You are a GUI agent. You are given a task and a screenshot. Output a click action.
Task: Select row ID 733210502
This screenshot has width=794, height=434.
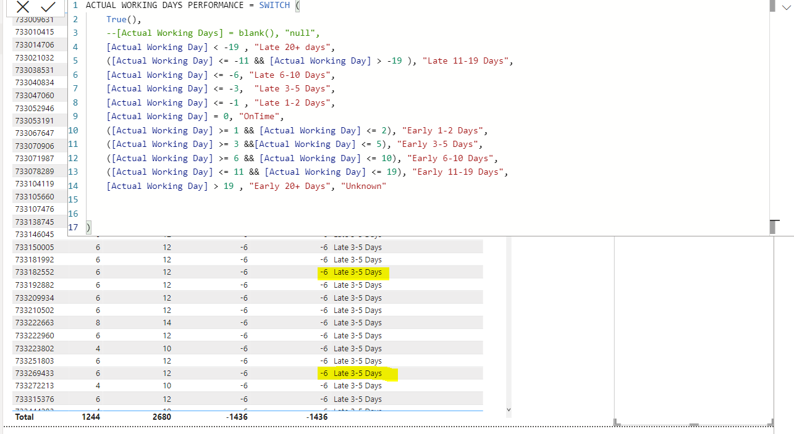click(35, 311)
